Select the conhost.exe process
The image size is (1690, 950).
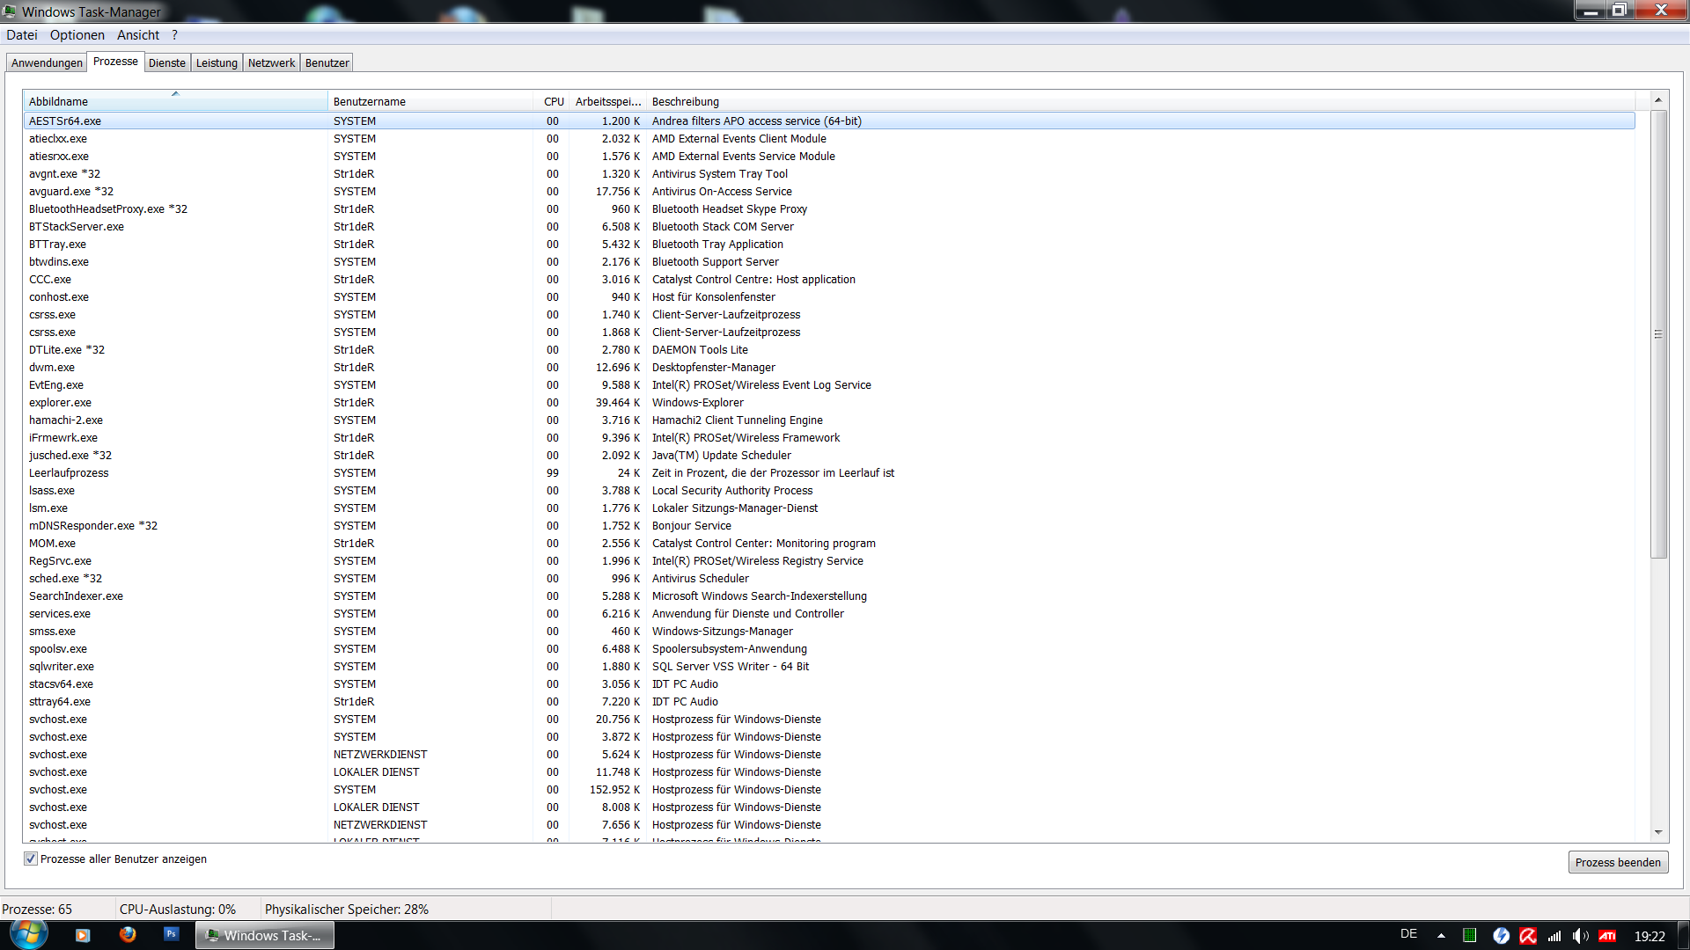click(x=829, y=297)
